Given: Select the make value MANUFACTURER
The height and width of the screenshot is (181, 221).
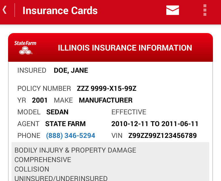Looking at the screenshot, I should click(106, 100).
